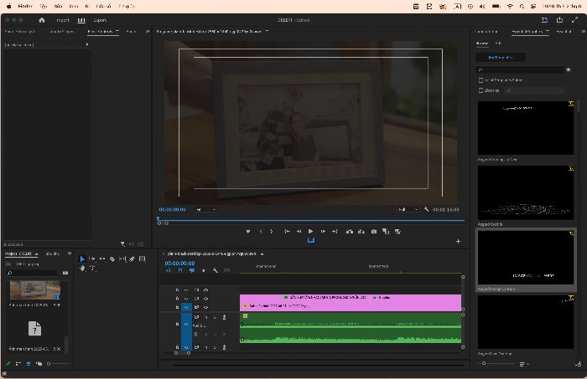The height and width of the screenshot is (379, 587).
Task: Open Button Editor plus icon in monitor
Action: [458, 242]
